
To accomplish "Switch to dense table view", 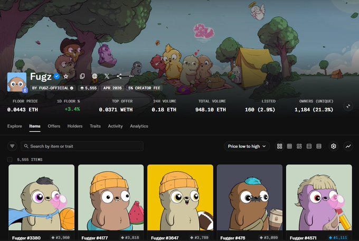I will 319,146.
